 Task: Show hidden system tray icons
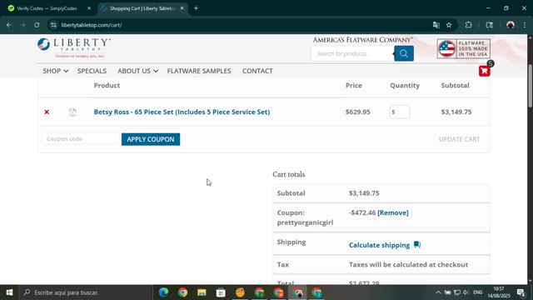point(438,292)
